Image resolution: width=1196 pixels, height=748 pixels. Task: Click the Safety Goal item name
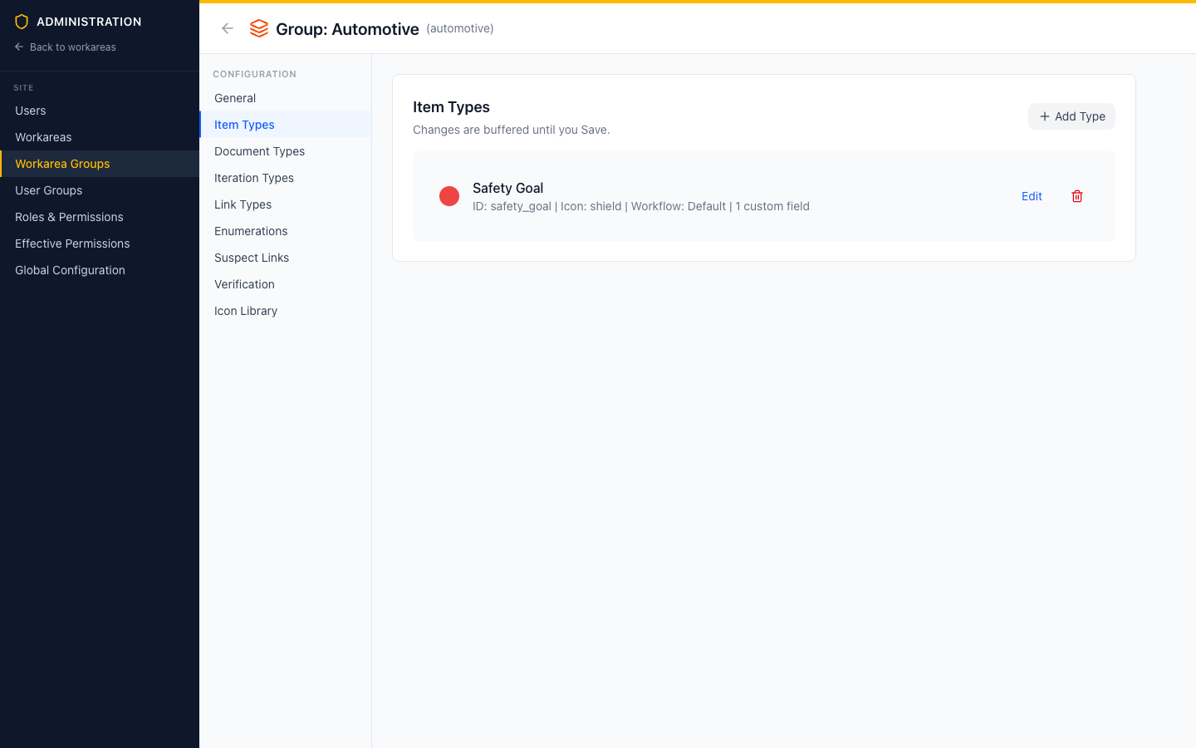tap(507, 188)
